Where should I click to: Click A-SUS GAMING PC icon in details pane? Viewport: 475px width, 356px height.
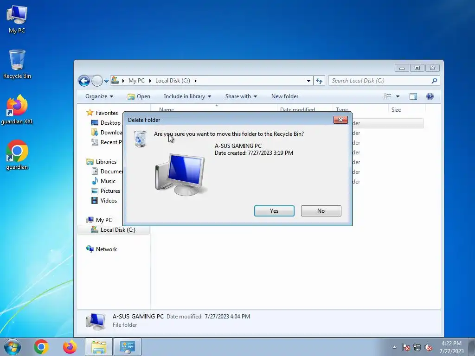(96, 321)
